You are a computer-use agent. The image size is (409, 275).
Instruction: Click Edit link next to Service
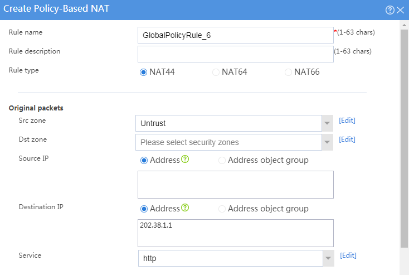pos(348,255)
